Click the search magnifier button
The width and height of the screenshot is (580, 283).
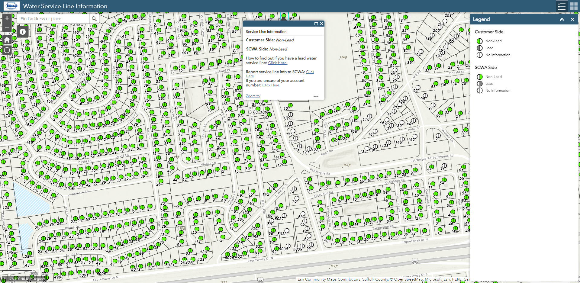tap(94, 19)
